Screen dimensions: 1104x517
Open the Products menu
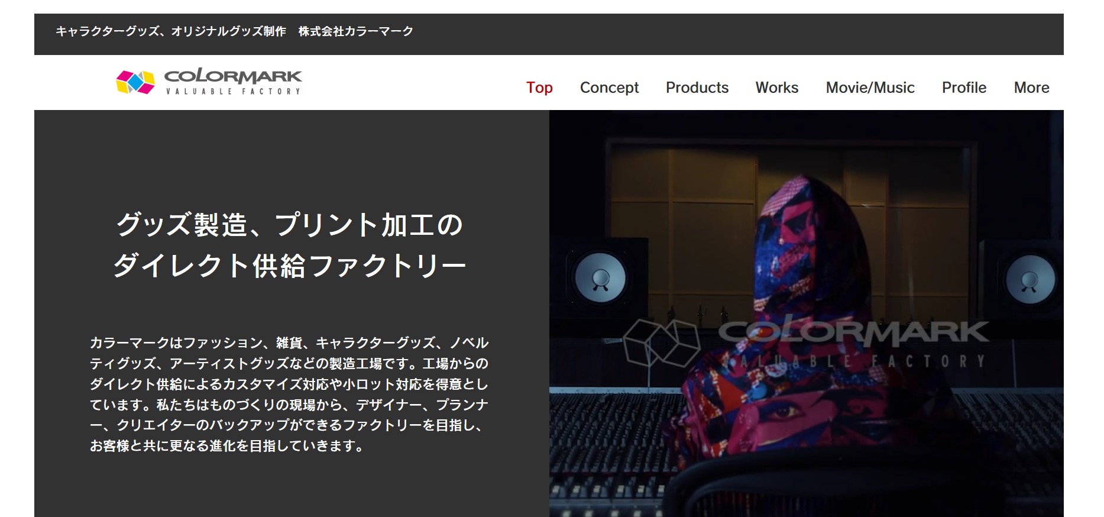tap(697, 88)
